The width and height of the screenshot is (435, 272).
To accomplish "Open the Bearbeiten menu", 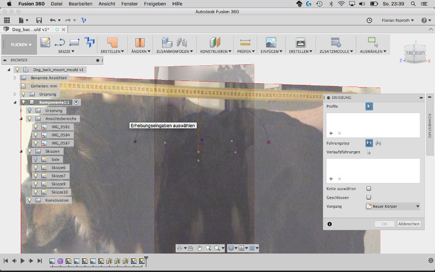I will point(79,4).
